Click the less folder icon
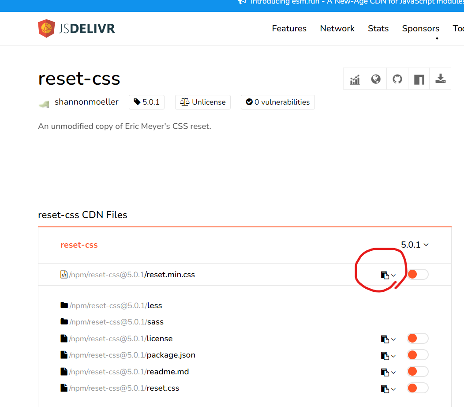This screenshot has height=407, width=464. (x=64, y=305)
